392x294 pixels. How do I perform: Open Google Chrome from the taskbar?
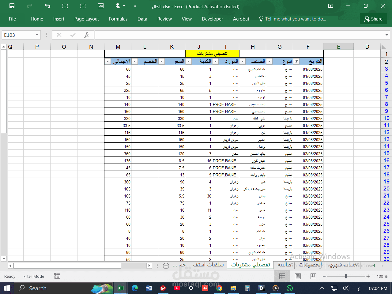tap(219, 288)
